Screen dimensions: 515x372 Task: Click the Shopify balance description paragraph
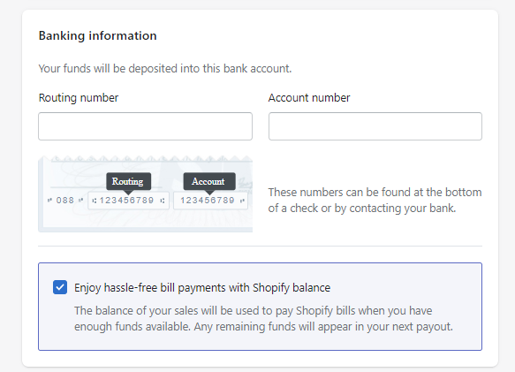coord(263,319)
